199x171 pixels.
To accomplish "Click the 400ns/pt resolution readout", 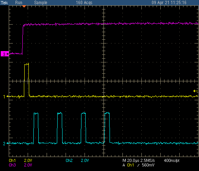I will pyautogui.click(x=172, y=160).
